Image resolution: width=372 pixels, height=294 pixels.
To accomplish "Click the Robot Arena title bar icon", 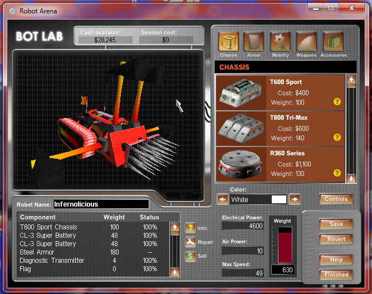I will coord(12,11).
